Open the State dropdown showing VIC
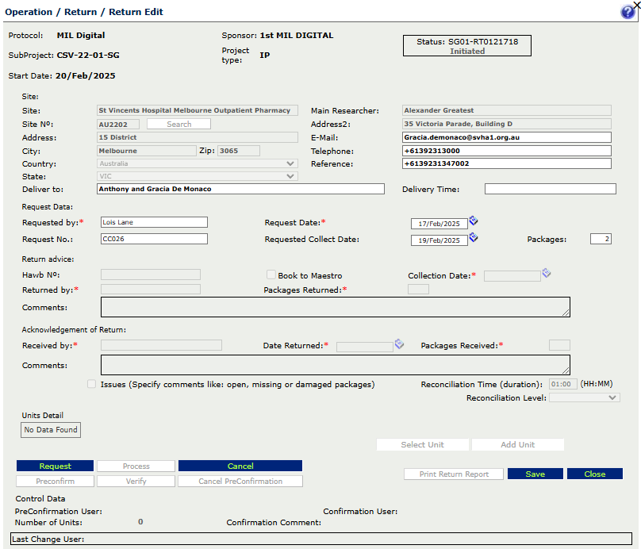The height and width of the screenshot is (549, 641). tap(198, 176)
